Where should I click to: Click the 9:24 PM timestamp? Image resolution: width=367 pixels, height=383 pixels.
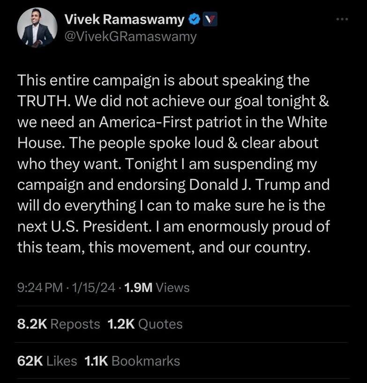point(39,287)
